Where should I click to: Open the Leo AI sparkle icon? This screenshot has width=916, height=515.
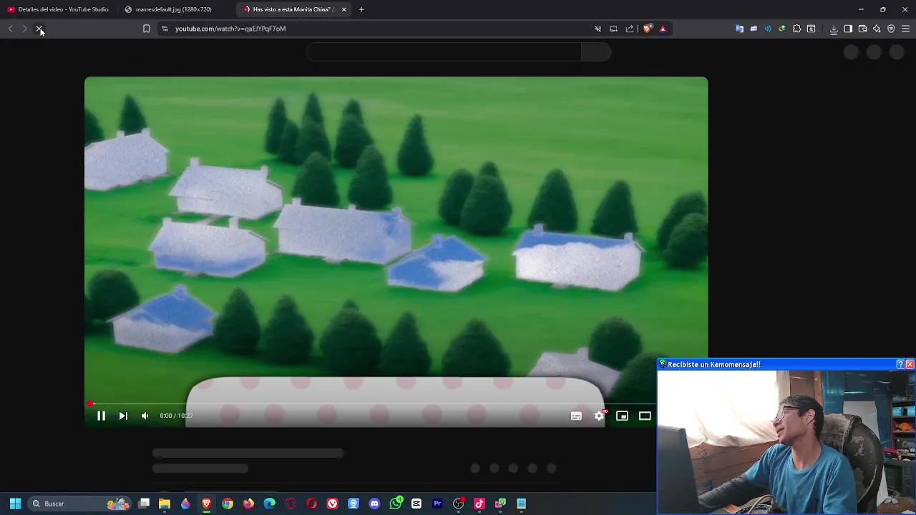tap(877, 29)
